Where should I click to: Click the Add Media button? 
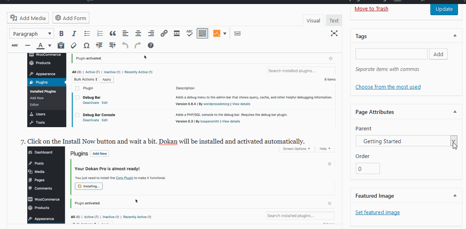tap(28, 18)
